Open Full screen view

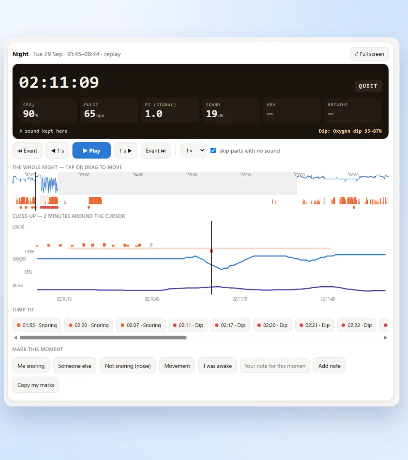[x=369, y=54]
